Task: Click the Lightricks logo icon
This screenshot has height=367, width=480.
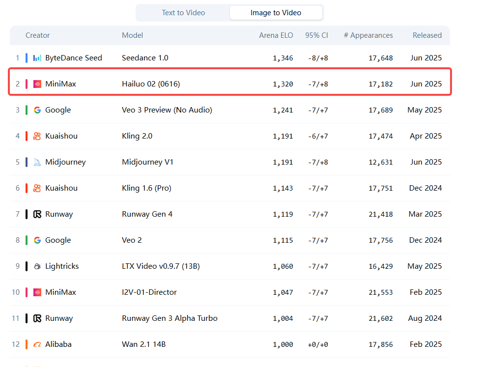Action: [x=37, y=266]
